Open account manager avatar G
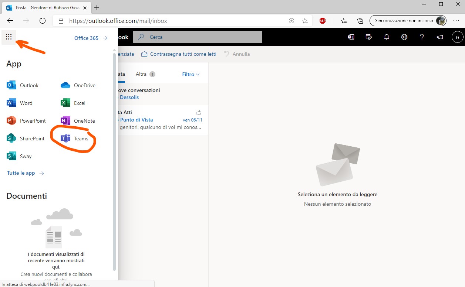Image resolution: width=465 pixels, height=287 pixels. point(458,37)
